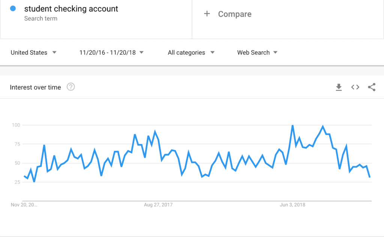Edit the student checking account search term
This screenshot has height=237, width=384.
pos(71,9)
